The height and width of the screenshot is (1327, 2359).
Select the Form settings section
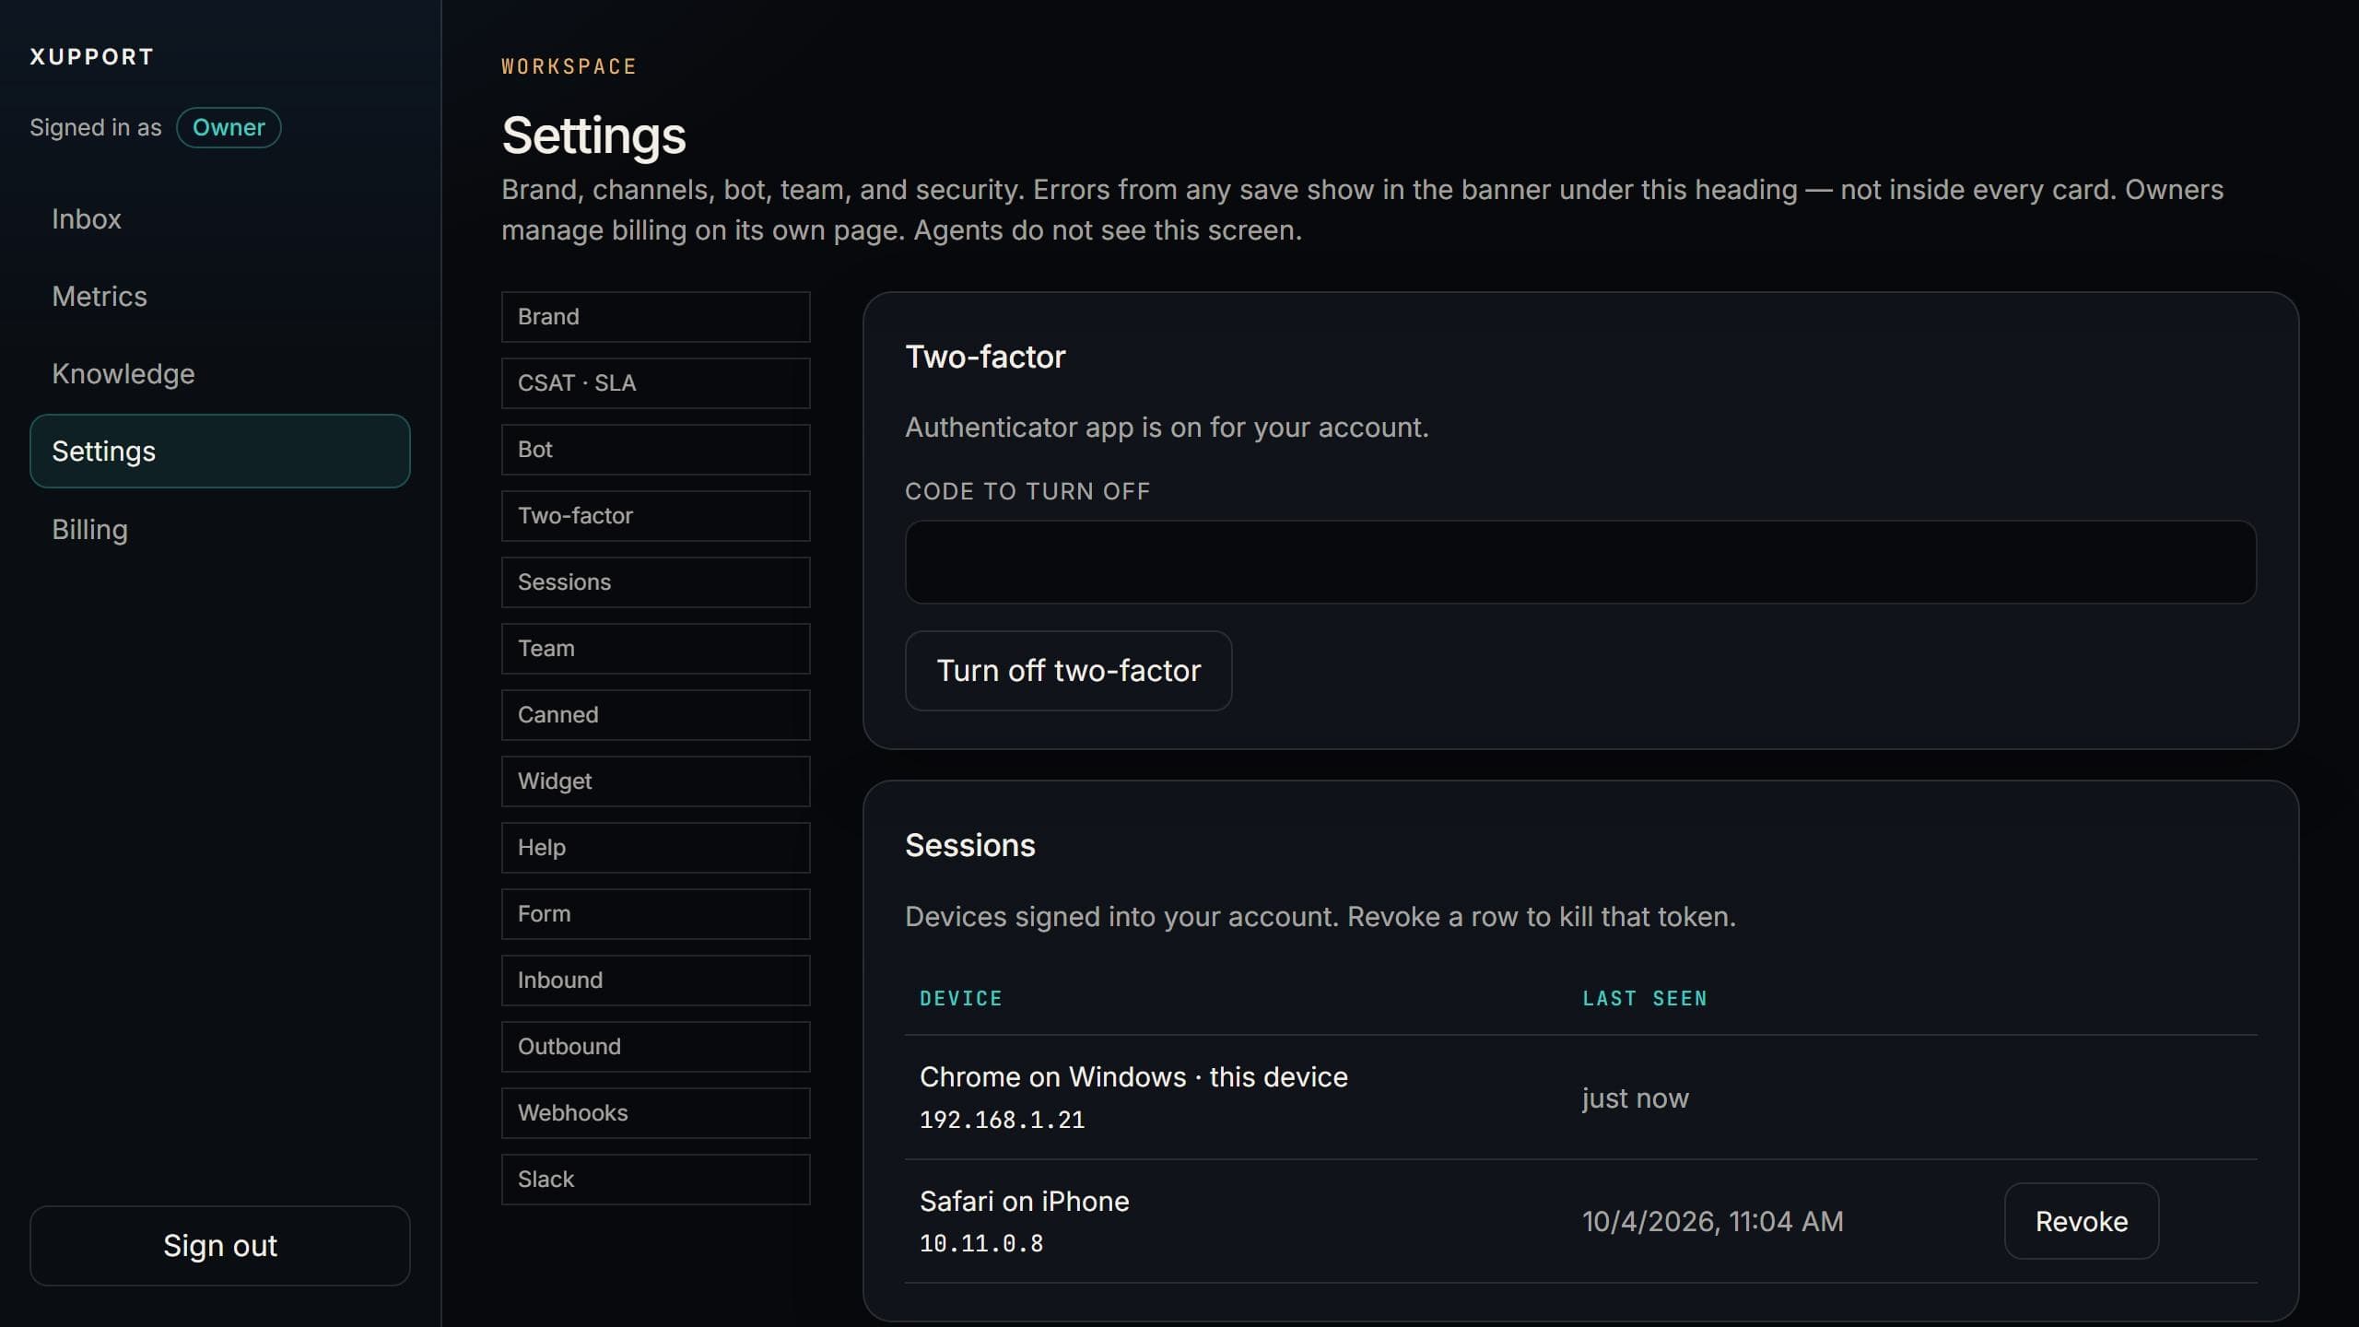[655, 913]
